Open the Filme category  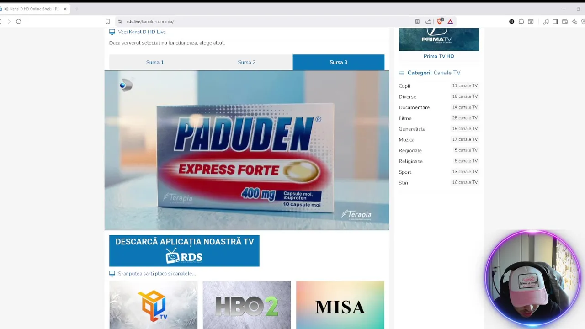click(405, 118)
